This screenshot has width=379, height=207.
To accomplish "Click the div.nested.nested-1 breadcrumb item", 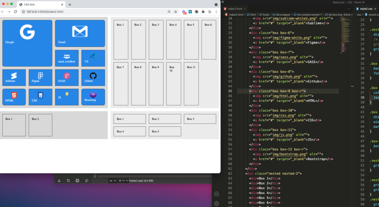I will [308, 14].
